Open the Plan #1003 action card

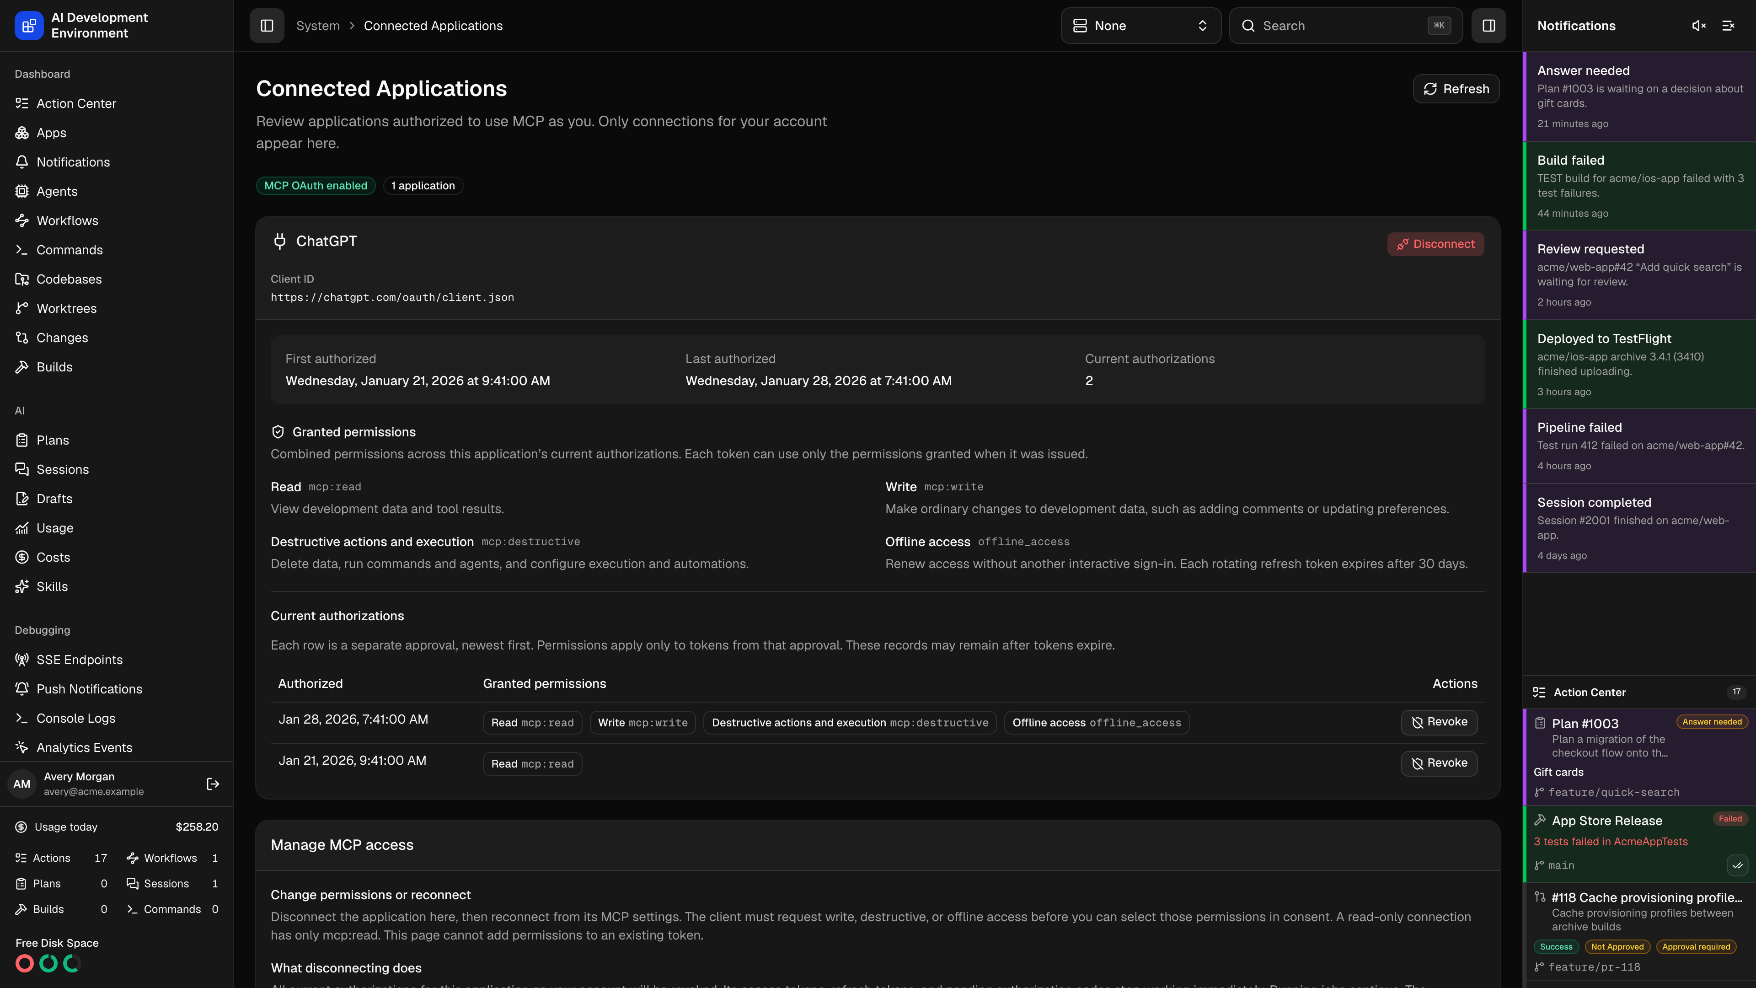pyautogui.click(x=1639, y=757)
